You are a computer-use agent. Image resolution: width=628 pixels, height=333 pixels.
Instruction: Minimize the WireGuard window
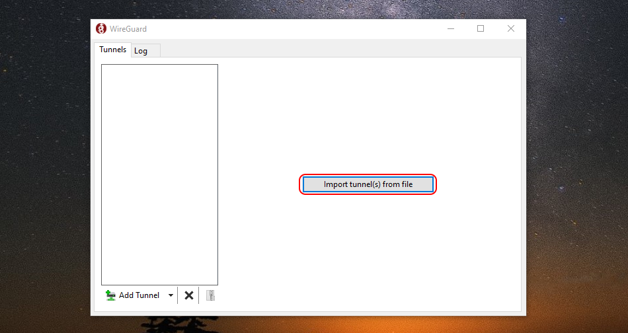[x=450, y=28]
